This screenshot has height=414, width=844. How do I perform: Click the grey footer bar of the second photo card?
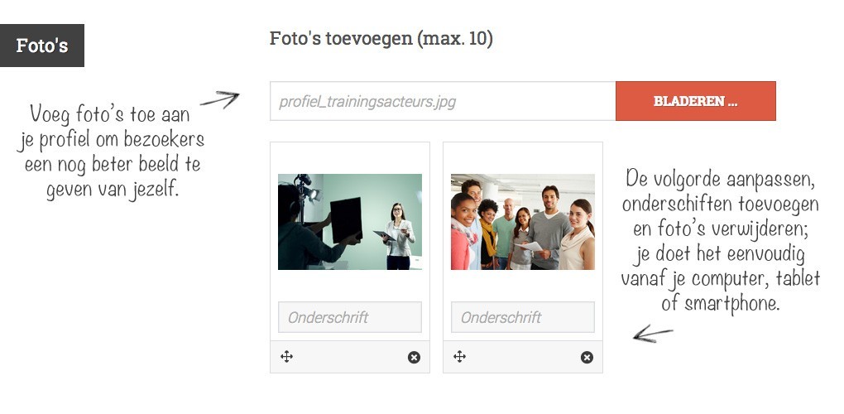point(523,356)
